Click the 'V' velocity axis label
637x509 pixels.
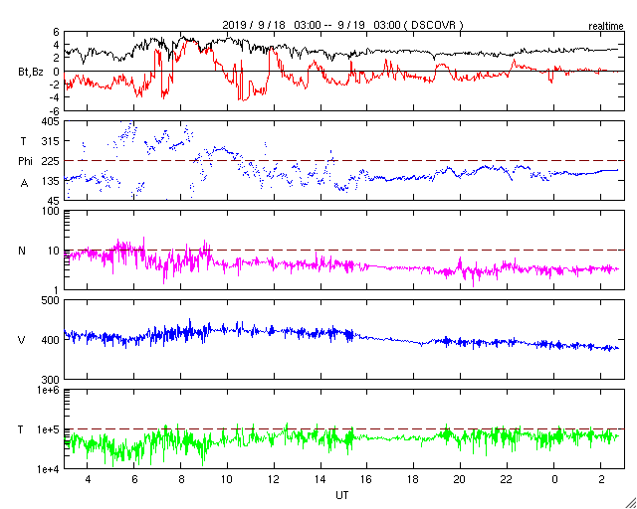pyautogui.click(x=22, y=340)
